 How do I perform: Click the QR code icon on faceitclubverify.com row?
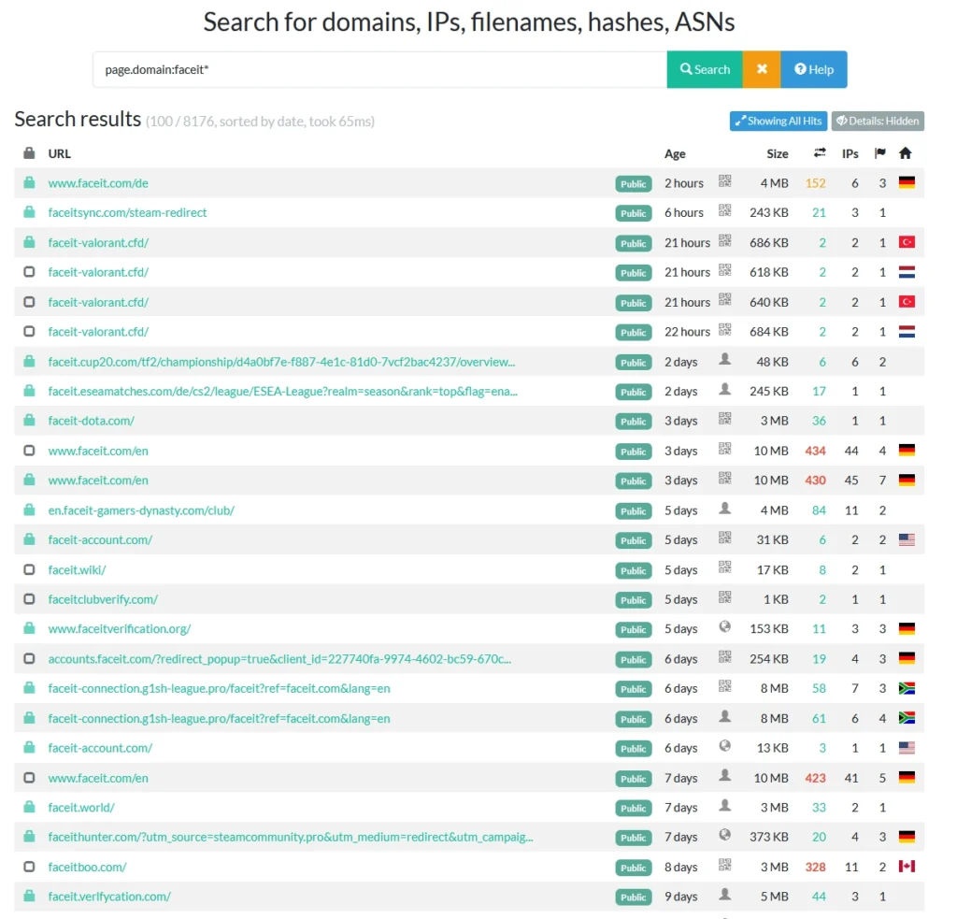pos(724,597)
